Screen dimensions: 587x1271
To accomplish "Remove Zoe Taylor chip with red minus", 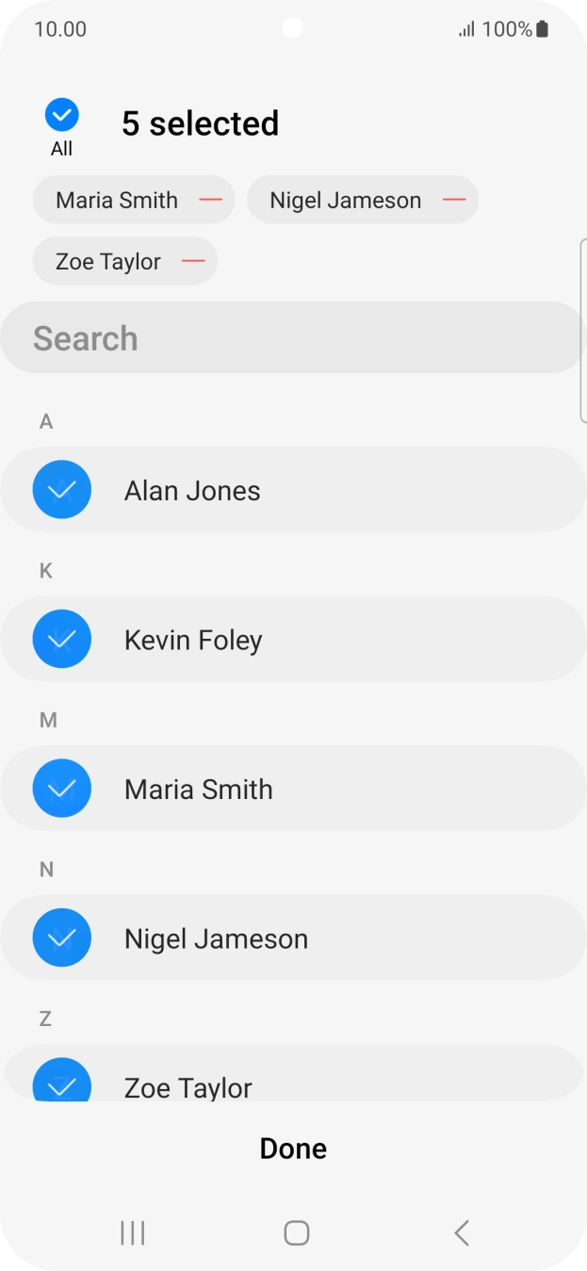I will pos(193,261).
